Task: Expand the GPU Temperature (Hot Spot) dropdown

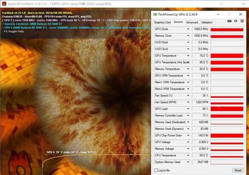Action: tap(188, 62)
